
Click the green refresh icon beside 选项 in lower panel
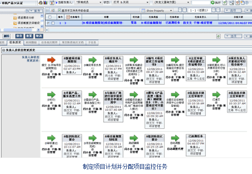(218, 36)
